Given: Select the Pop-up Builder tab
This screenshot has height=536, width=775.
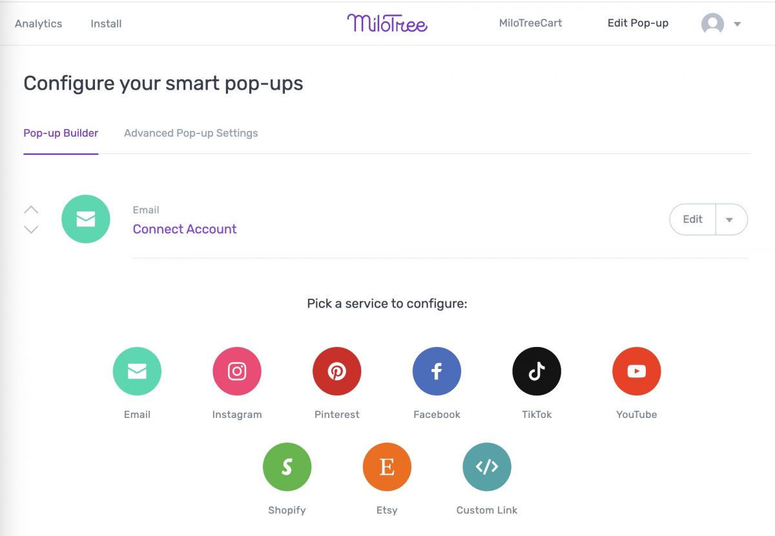Looking at the screenshot, I should (x=61, y=133).
